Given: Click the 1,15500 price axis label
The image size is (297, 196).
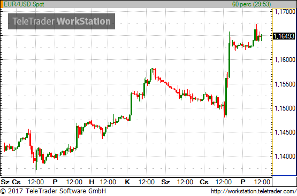Looking at the screenshot, I should coord(285,84).
